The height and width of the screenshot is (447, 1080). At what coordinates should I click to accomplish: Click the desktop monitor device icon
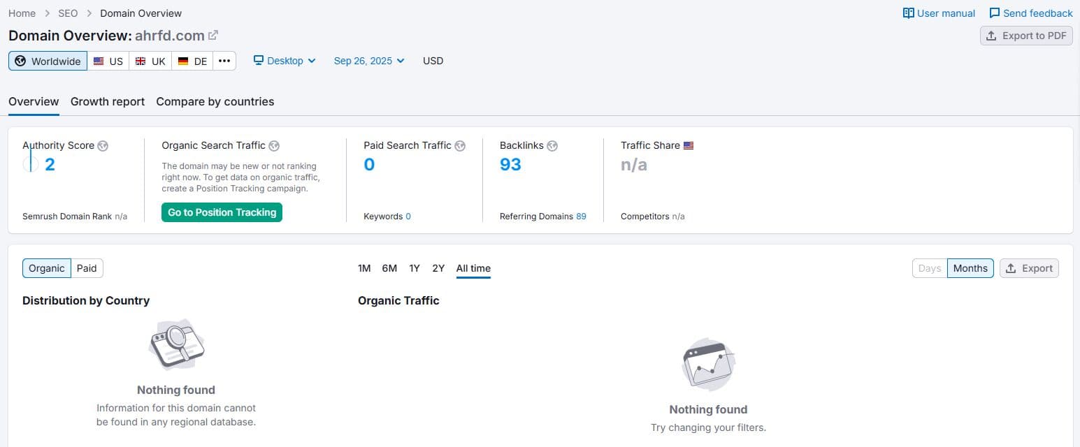coord(259,61)
